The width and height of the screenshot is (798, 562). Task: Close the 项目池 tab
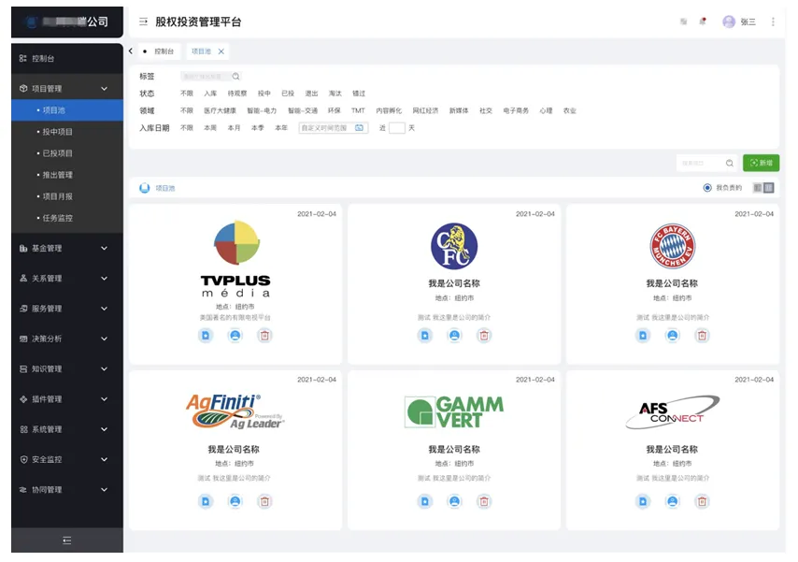(221, 51)
